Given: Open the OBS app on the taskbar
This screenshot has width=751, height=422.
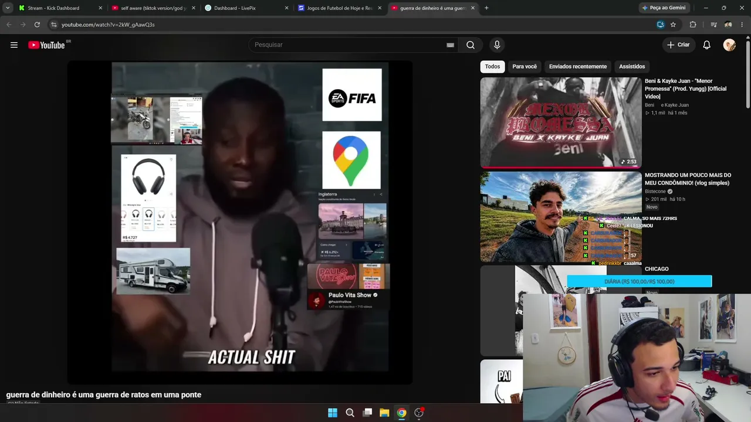Looking at the screenshot, I should point(419,413).
